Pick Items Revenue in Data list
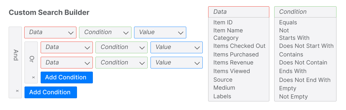 [233, 62]
